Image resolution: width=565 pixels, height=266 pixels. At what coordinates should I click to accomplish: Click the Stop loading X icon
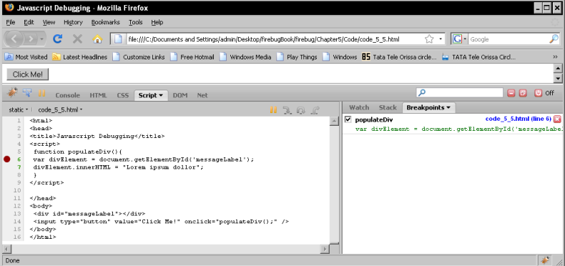click(77, 39)
